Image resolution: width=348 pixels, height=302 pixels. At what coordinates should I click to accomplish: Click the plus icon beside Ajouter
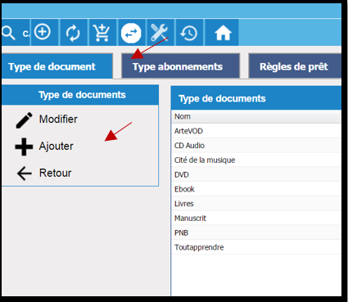click(24, 146)
